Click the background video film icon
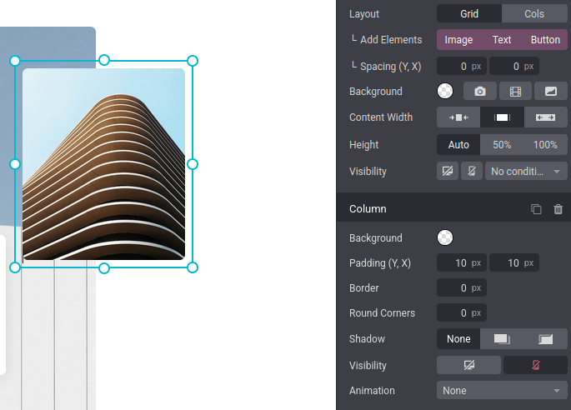This screenshot has height=410, width=571. click(x=515, y=92)
